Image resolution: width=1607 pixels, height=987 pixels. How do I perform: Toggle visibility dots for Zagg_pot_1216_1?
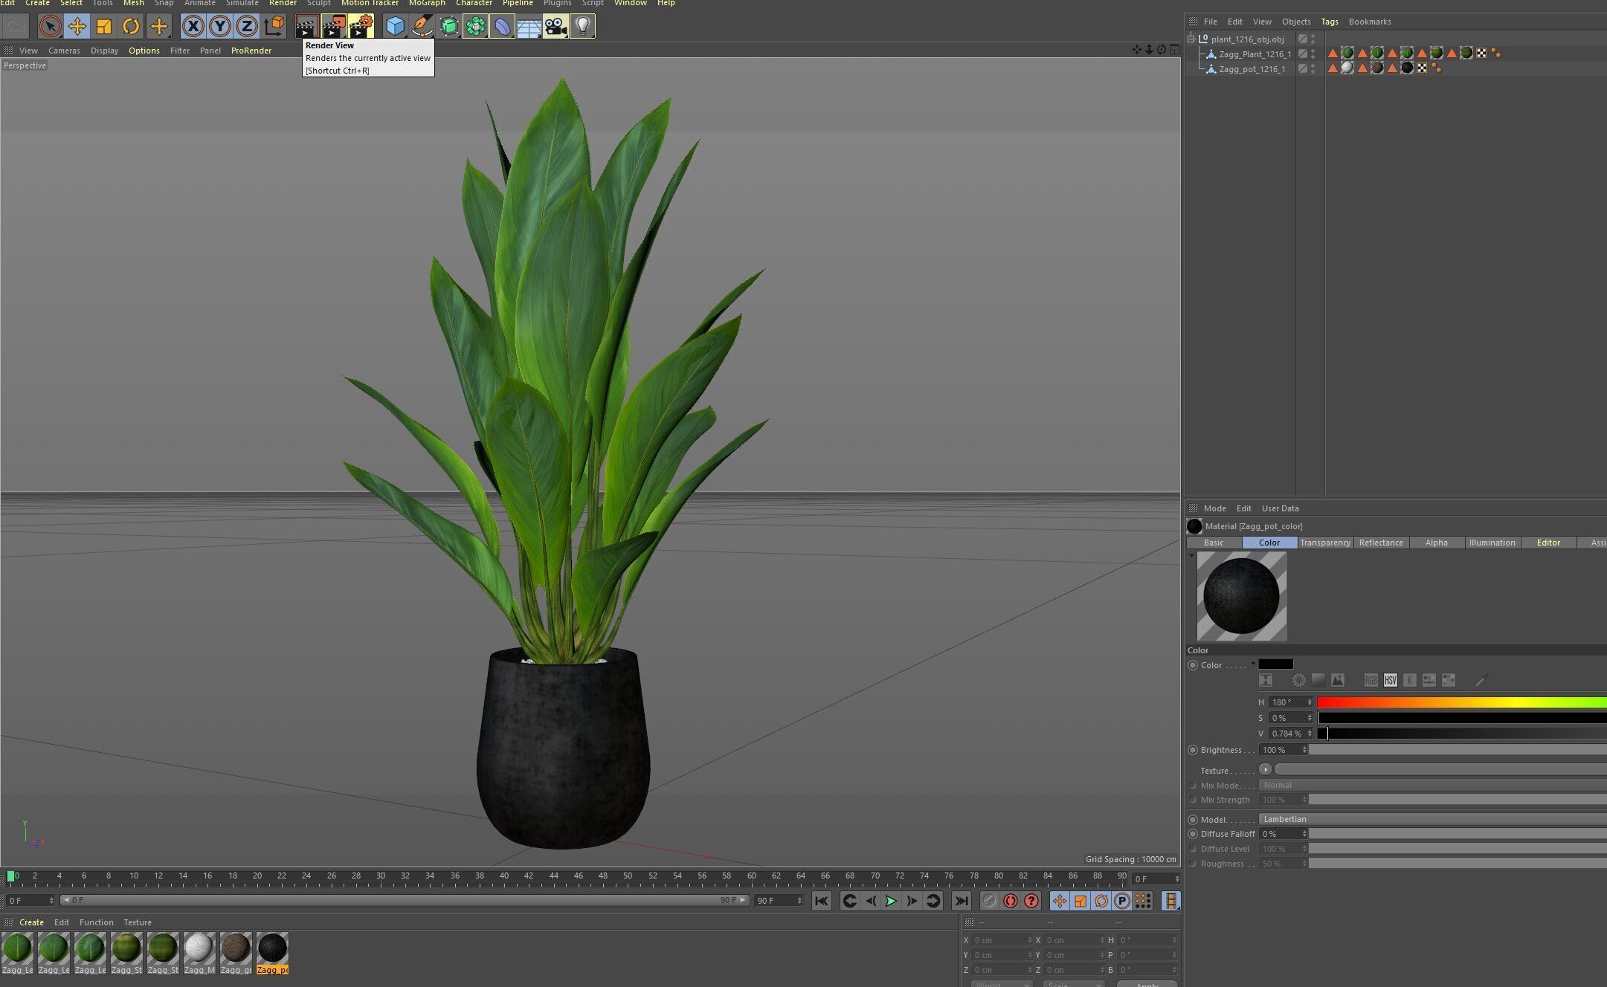point(1313,69)
